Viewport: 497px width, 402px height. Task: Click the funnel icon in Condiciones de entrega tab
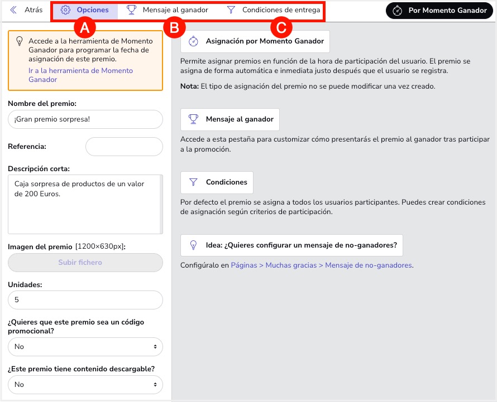[x=231, y=10]
